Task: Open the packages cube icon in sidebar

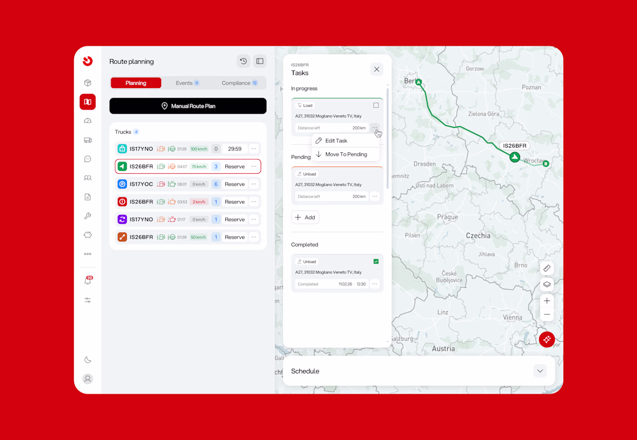Action: (87, 83)
